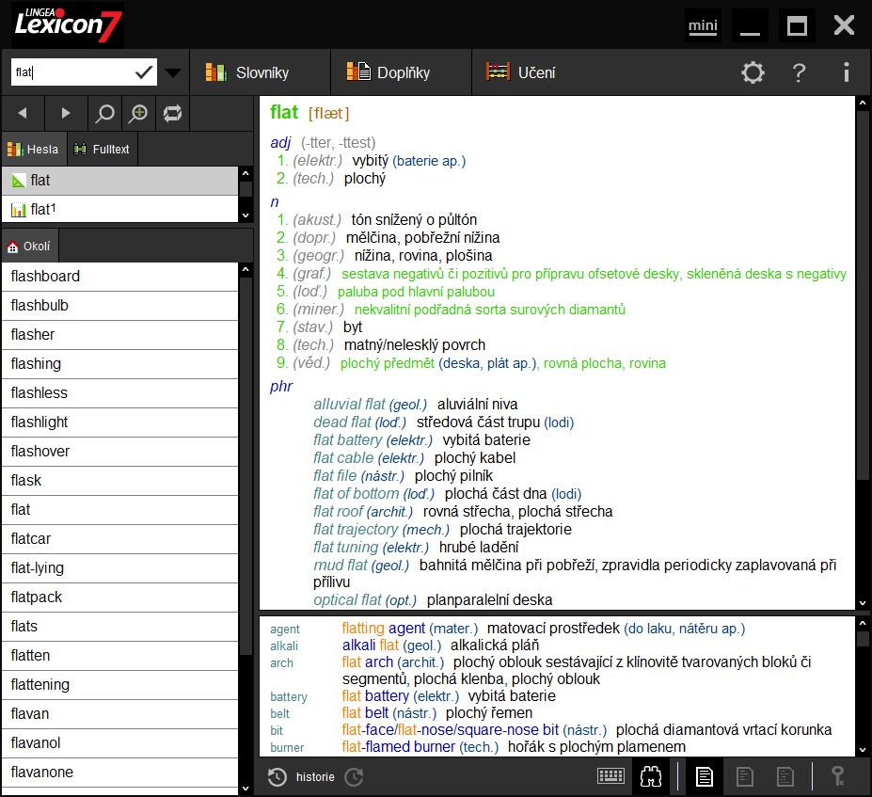The height and width of the screenshot is (797, 872).
Task: Open the Učení menu
Action: point(521,72)
